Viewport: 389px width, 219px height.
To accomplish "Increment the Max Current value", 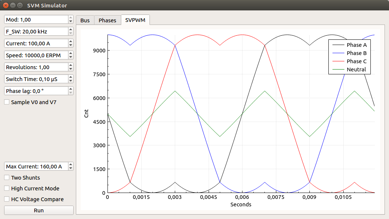I will click(x=70, y=164).
